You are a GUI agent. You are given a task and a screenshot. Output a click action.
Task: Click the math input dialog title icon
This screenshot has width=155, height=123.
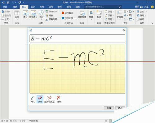31,30
